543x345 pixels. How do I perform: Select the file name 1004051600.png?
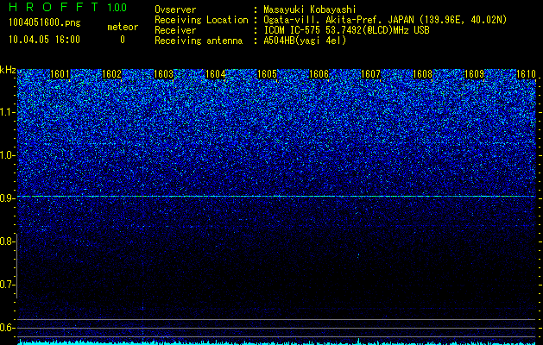click(x=45, y=23)
